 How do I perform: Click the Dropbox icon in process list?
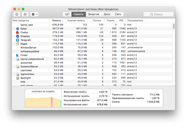(x=18, y=36)
